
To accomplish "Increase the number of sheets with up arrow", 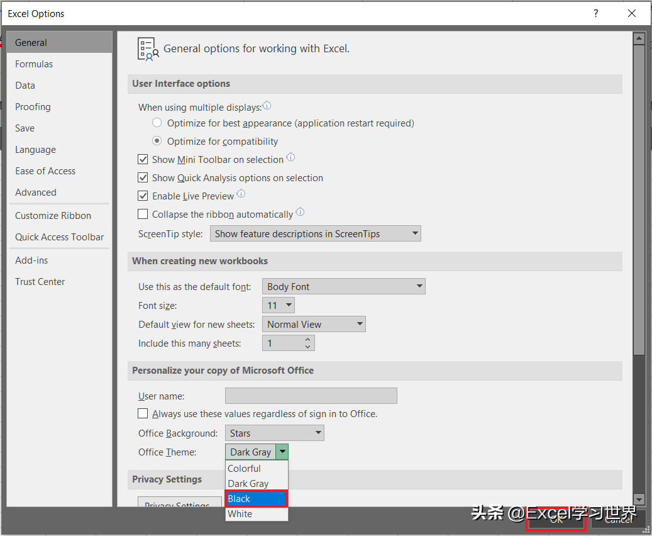I will tap(307, 340).
